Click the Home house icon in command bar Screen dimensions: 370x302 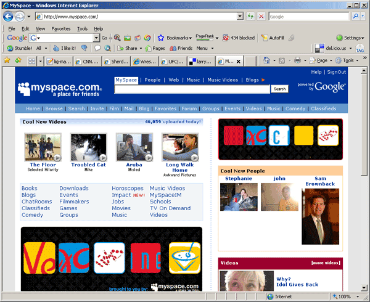[x=266, y=60]
